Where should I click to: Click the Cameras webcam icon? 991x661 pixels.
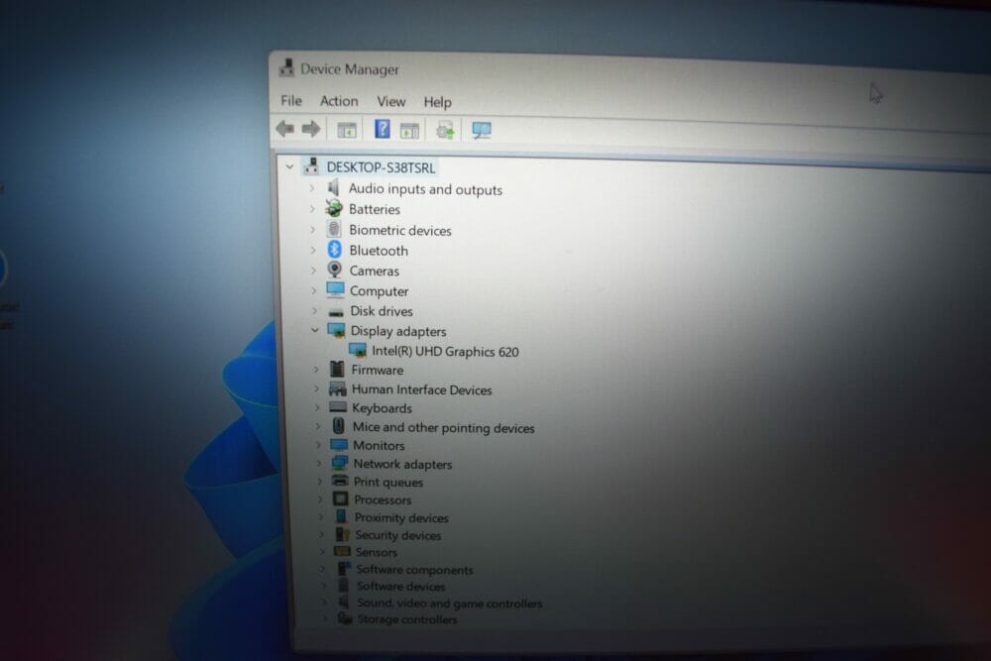point(334,270)
